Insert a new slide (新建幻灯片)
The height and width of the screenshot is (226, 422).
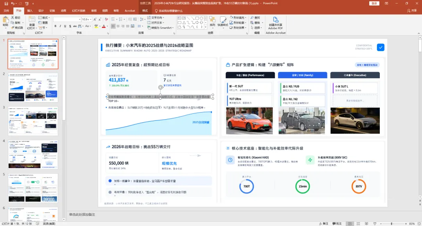pyautogui.click(x=32, y=23)
